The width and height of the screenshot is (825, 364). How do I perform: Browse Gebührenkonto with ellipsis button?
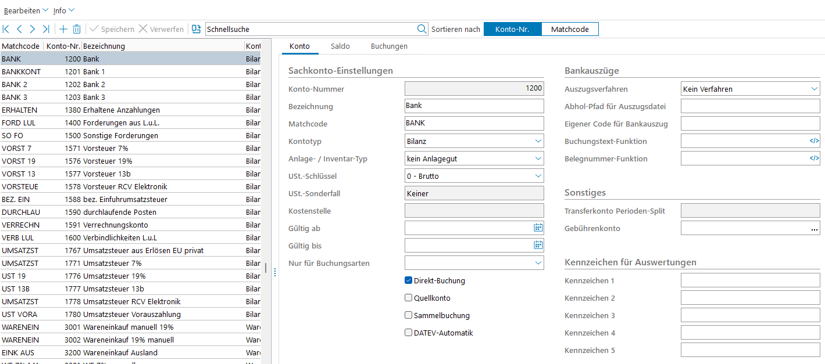(814, 229)
